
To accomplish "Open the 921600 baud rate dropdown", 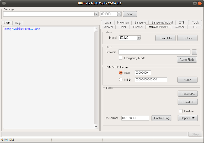I will 119,14.
